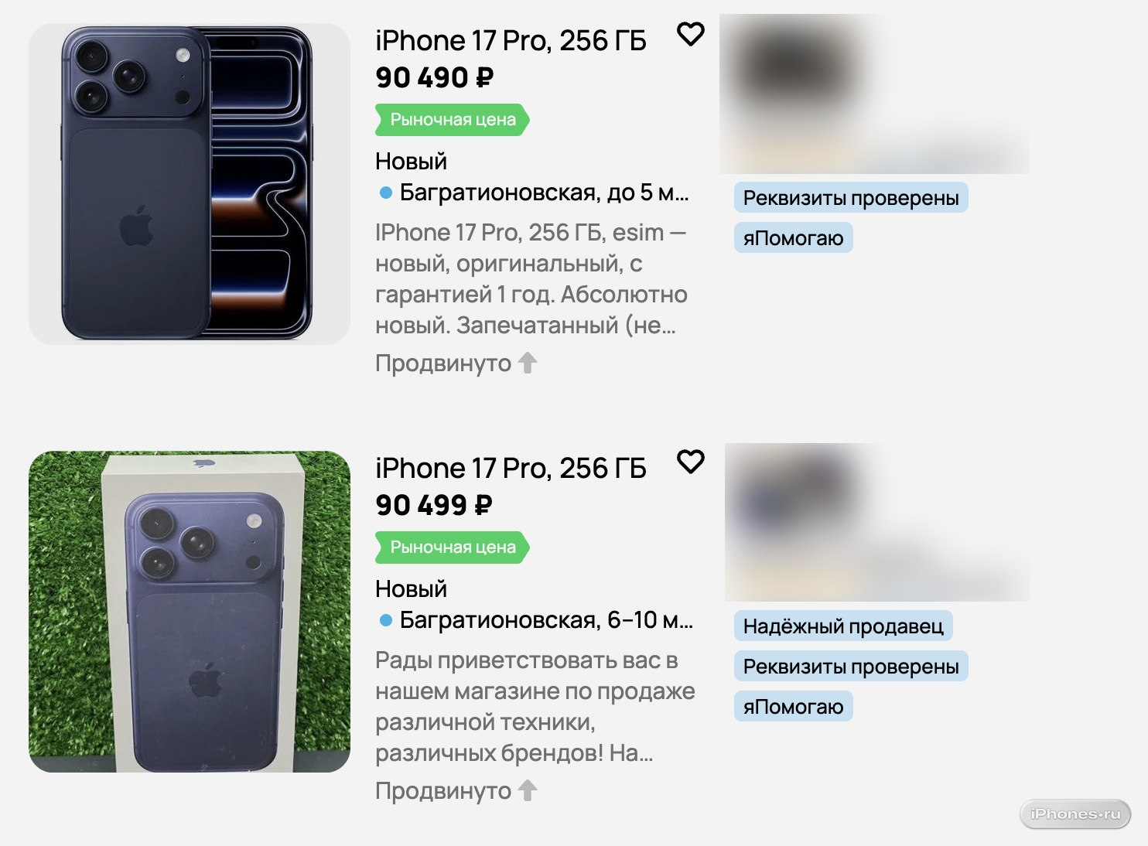Open the first blurred seller profile image

point(874,94)
